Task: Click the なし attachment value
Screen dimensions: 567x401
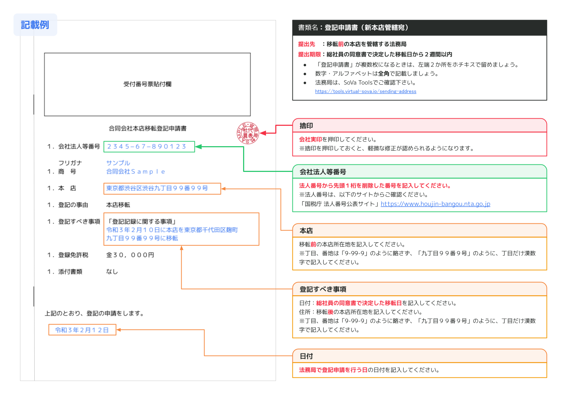Action: click(112, 272)
